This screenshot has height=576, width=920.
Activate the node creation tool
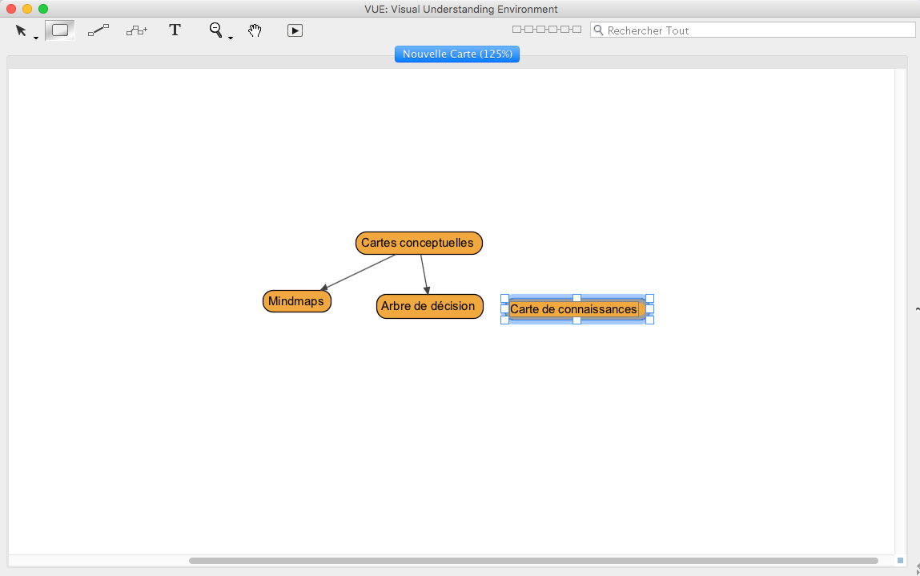[60, 30]
